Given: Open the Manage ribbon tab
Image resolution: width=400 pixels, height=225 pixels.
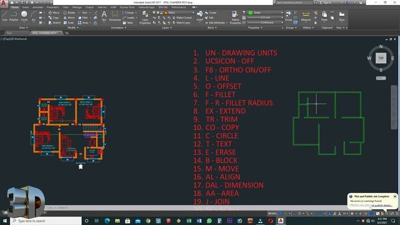Looking at the screenshot, I should click(x=77, y=7).
